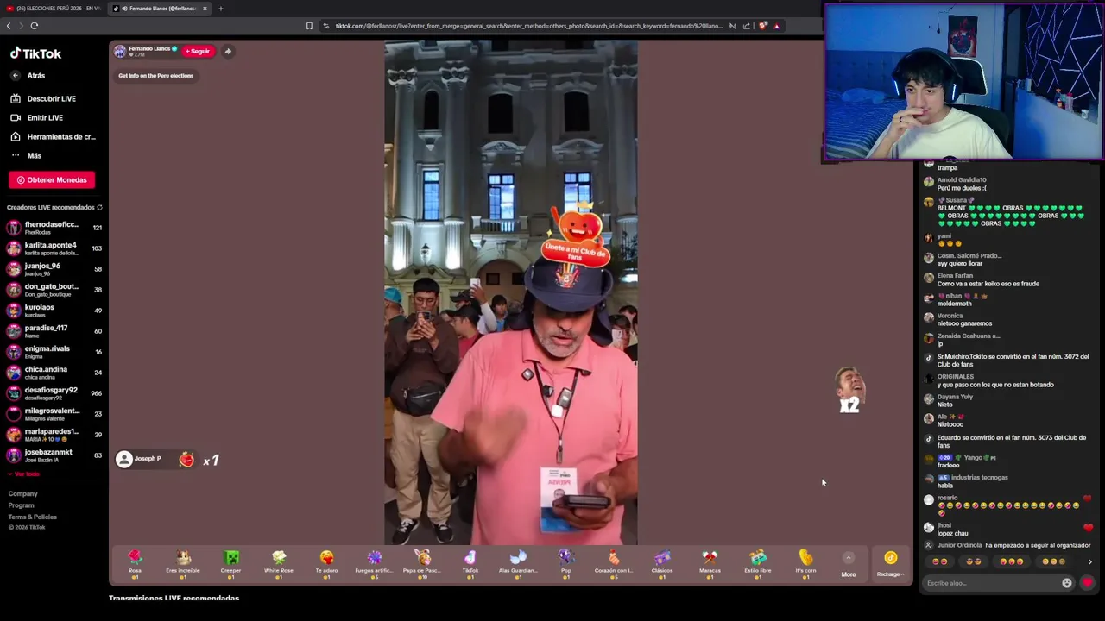
Task: Open the emoji picker in chat box
Action: click(x=1067, y=583)
